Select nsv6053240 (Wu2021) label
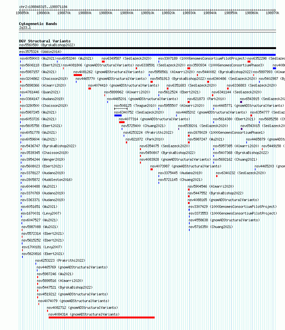This screenshot has height=330, width=285. point(75,58)
